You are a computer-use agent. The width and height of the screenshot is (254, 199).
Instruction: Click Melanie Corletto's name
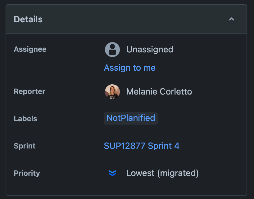pos(159,91)
